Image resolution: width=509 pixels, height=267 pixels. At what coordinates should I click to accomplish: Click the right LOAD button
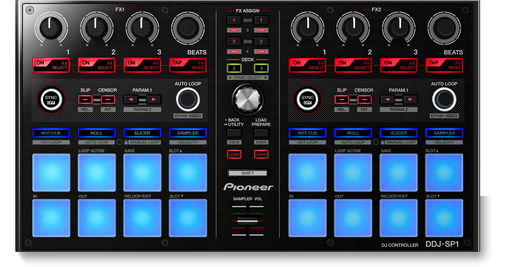pyautogui.click(x=261, y=154)
